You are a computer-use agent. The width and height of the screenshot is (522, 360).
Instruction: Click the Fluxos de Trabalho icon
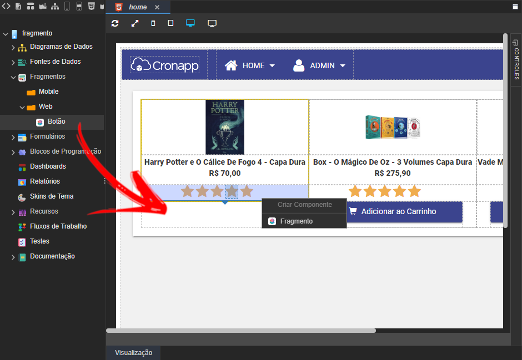[22, 227]
